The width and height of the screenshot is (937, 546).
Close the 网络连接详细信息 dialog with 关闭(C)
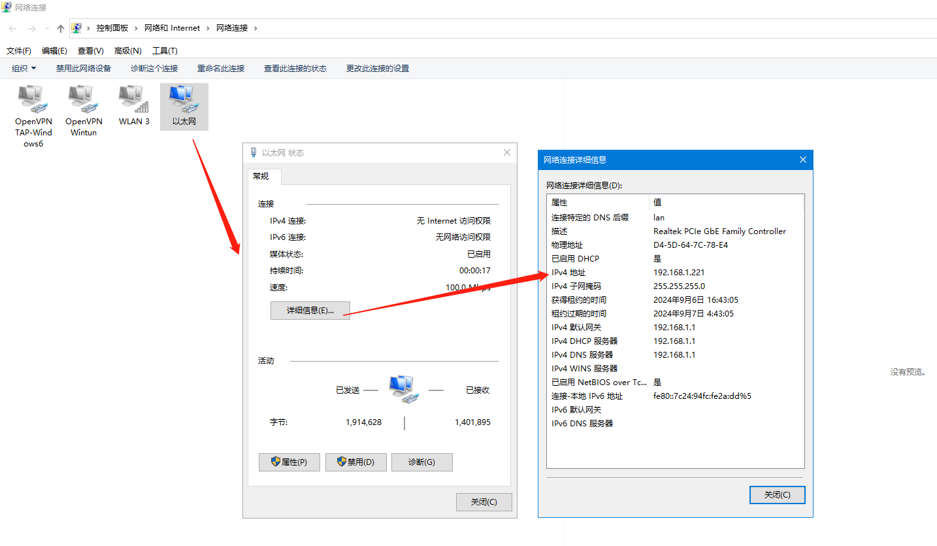click(777, 495)
